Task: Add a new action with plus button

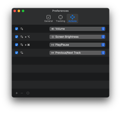Action: coord(17,93)
